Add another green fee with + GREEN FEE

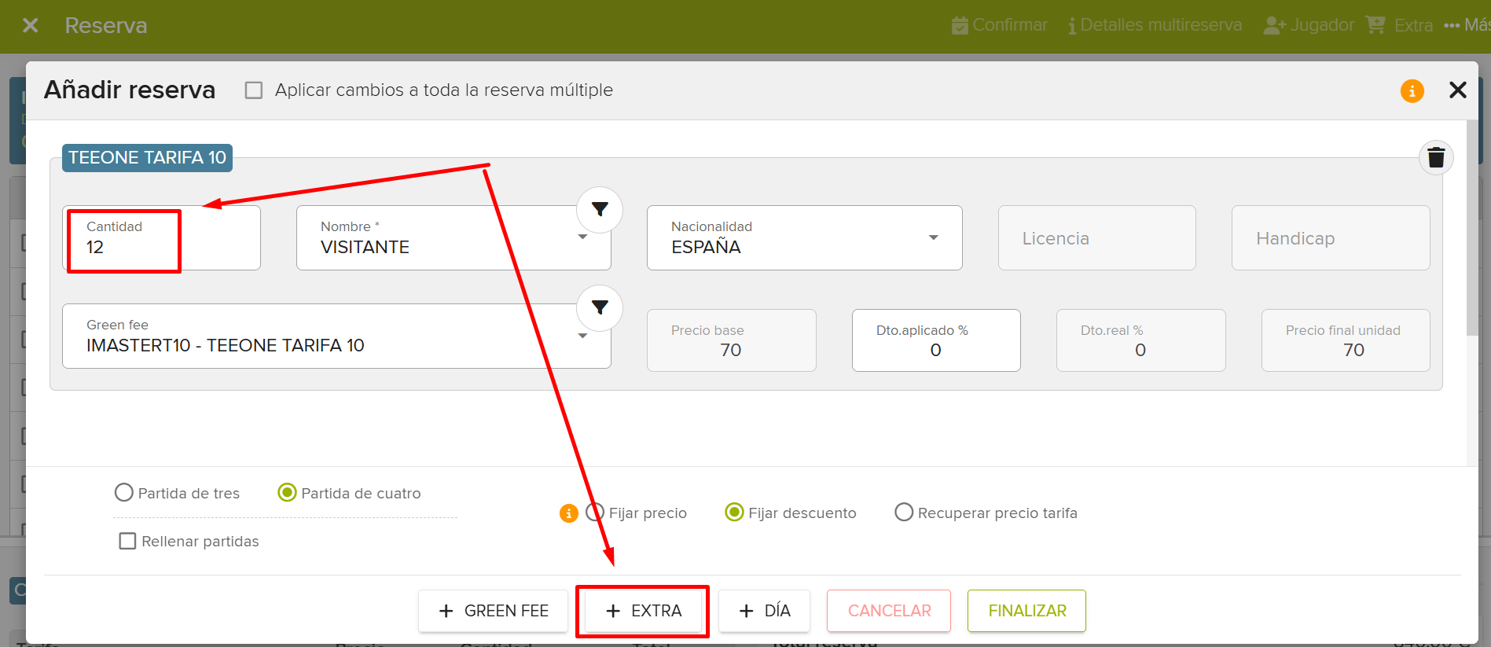pyautogui.click(x=493, y=611)
